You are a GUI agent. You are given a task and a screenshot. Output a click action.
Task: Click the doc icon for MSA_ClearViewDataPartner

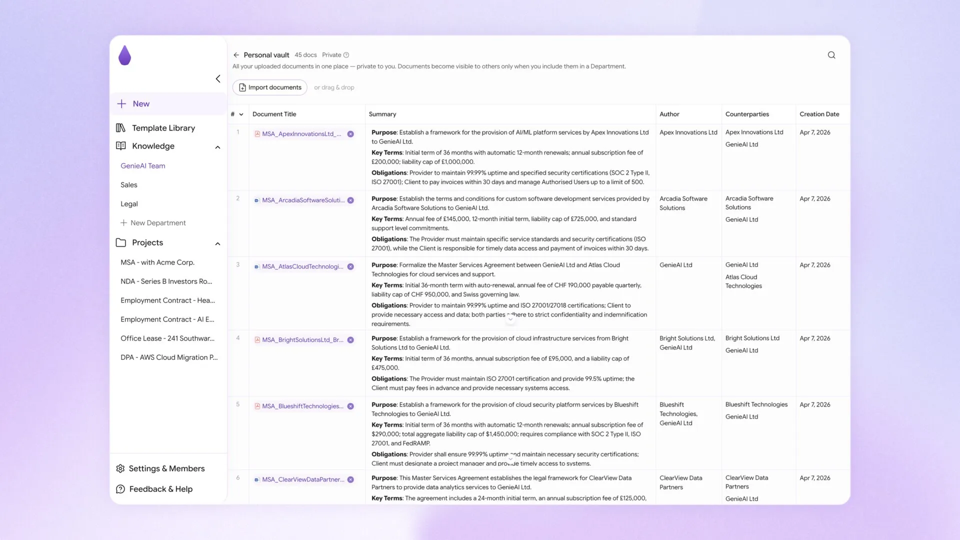click(x=256, y=480)
